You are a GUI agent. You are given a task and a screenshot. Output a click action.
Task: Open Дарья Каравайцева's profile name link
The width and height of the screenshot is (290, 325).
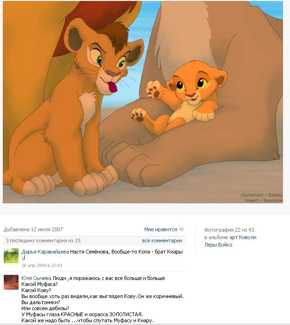point(45,252)
